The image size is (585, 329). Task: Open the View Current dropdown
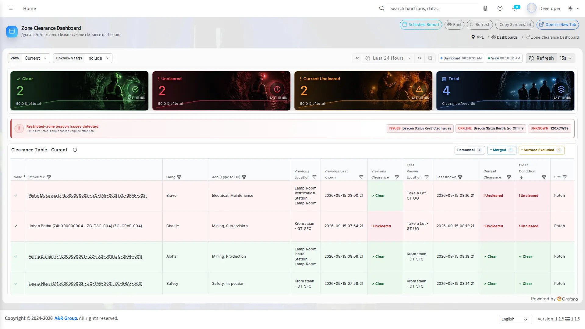[x=36, y=58]
